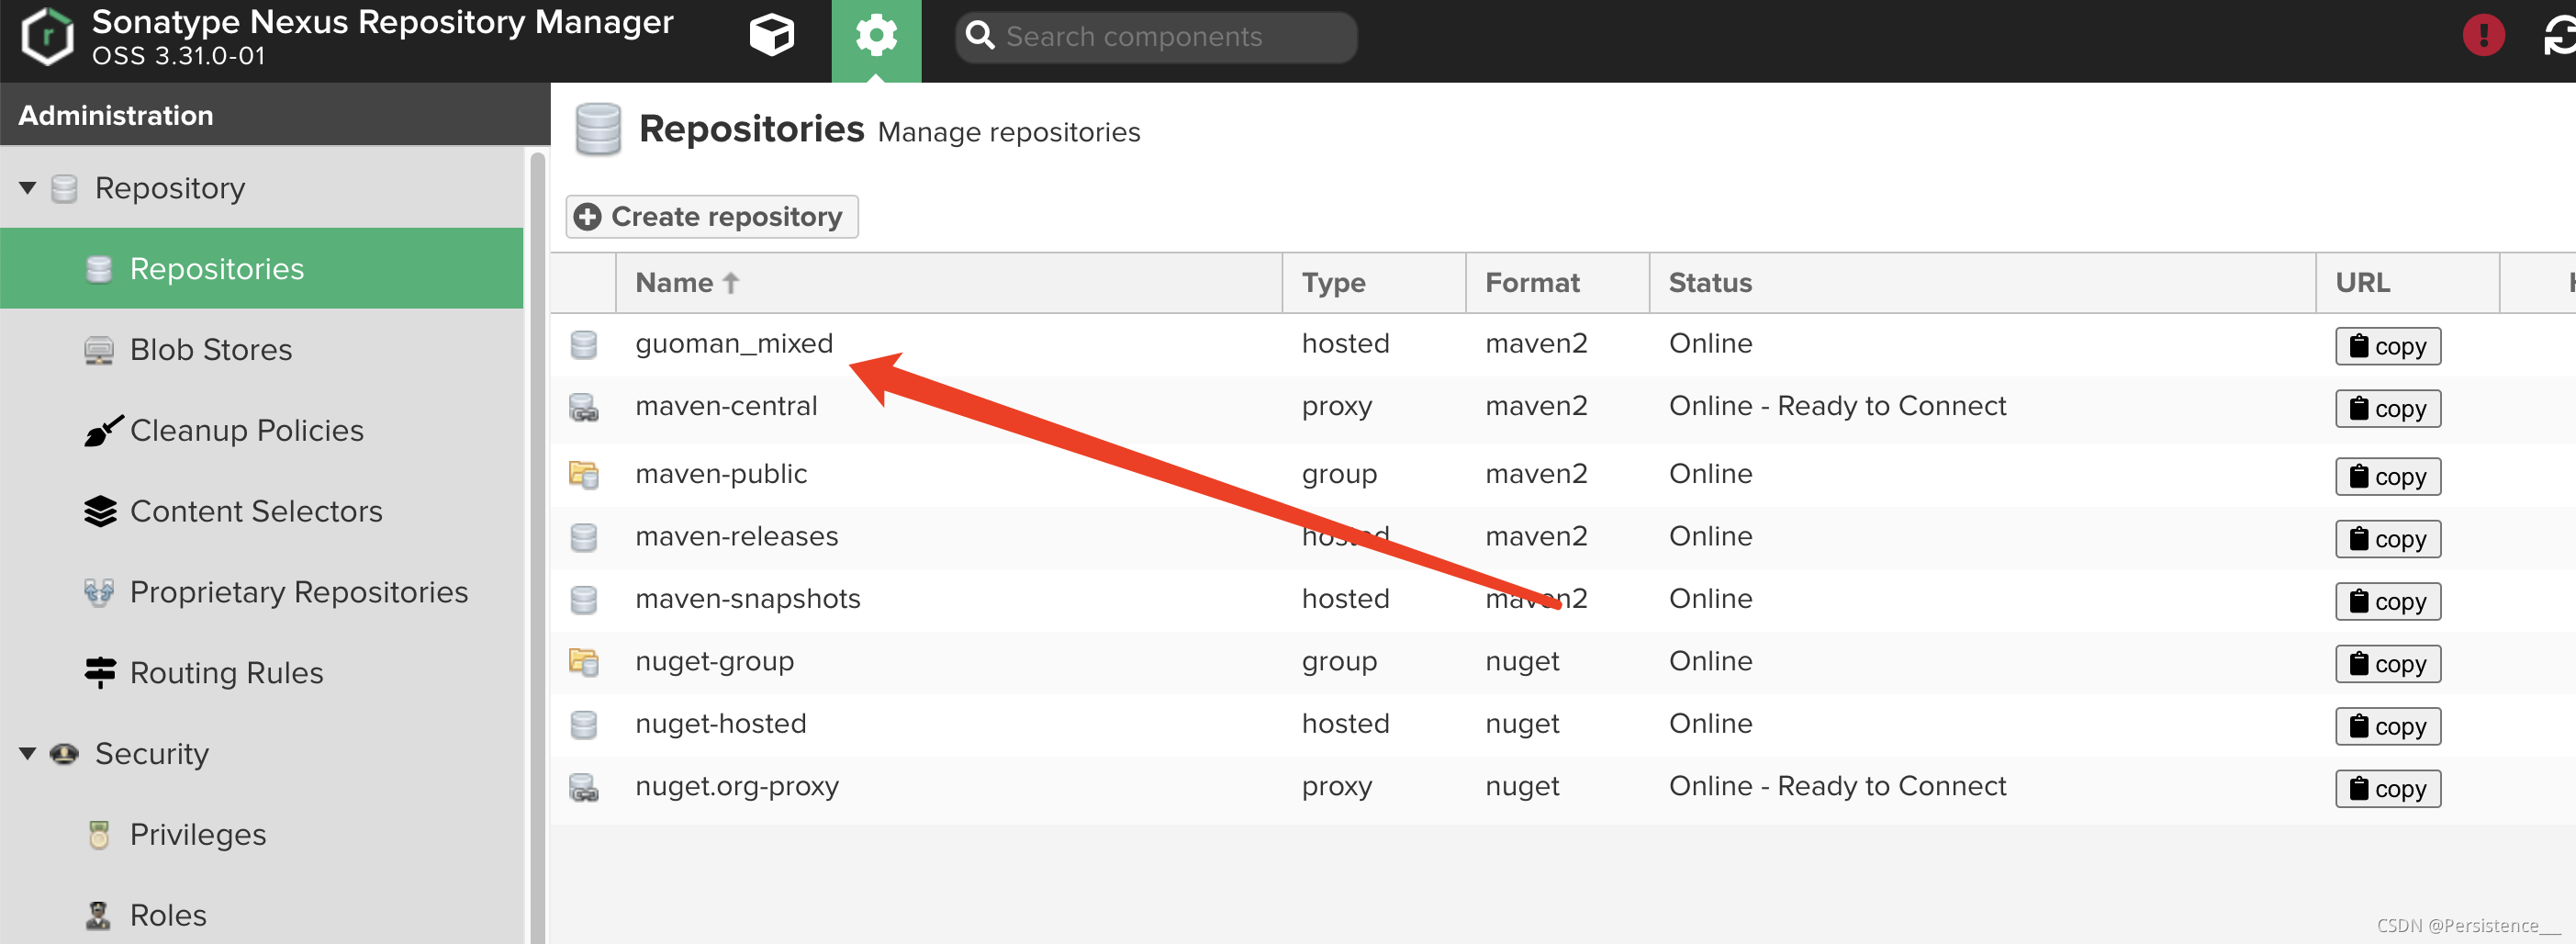Click the red system status alert icon
This screenshot has width=2576, height=944.
[x=2483, y=36]
